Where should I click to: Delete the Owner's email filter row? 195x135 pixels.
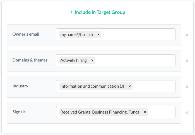point(187,35)
